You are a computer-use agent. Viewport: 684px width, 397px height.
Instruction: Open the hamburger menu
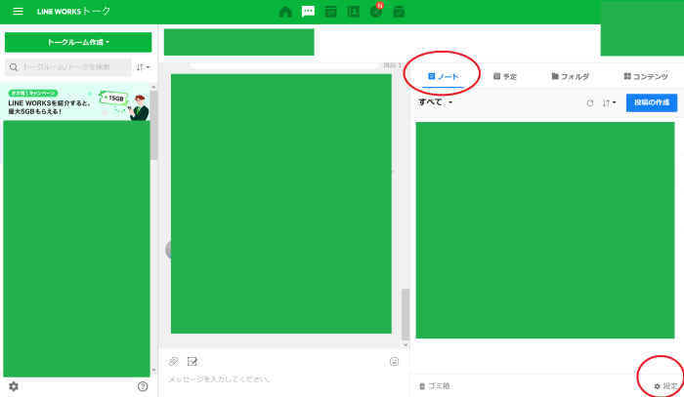pyautogui.click(x=18, y=12)
